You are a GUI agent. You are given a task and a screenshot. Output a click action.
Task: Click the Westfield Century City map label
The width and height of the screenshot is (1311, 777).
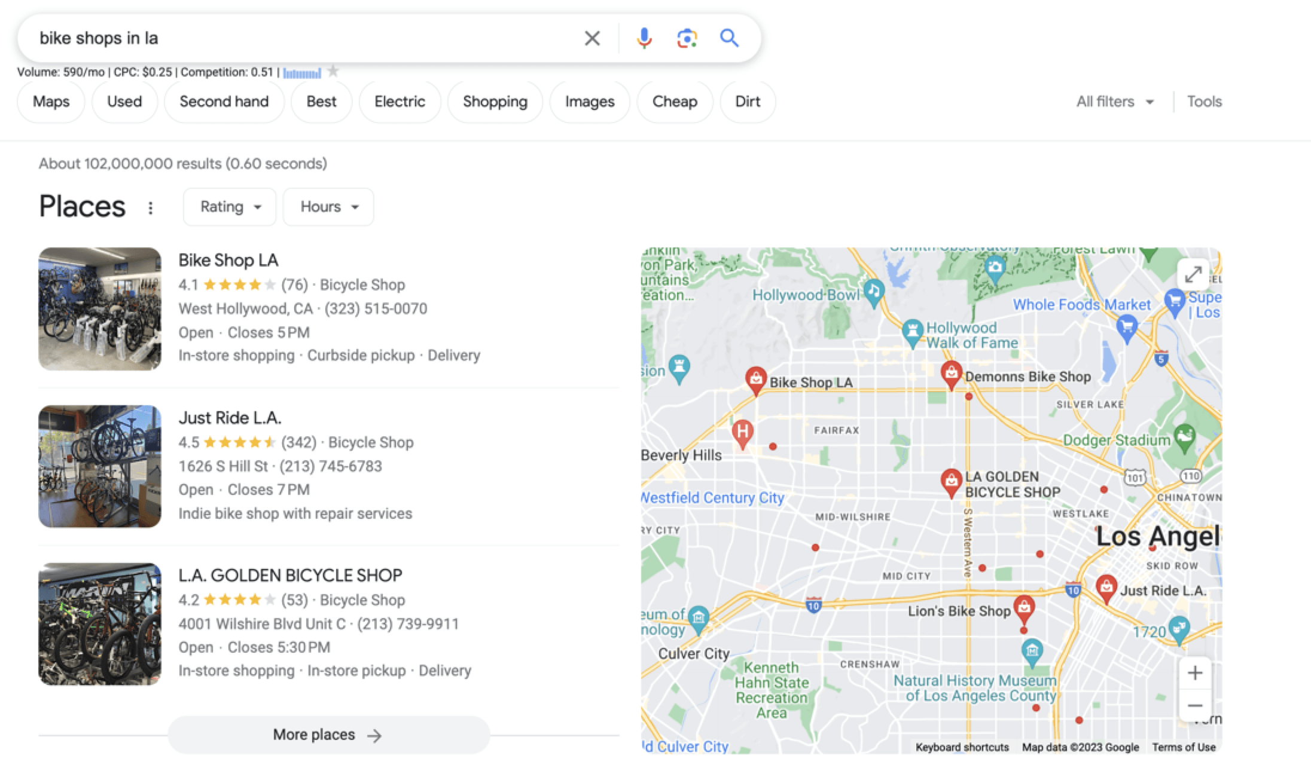click(x=712, y=498)
